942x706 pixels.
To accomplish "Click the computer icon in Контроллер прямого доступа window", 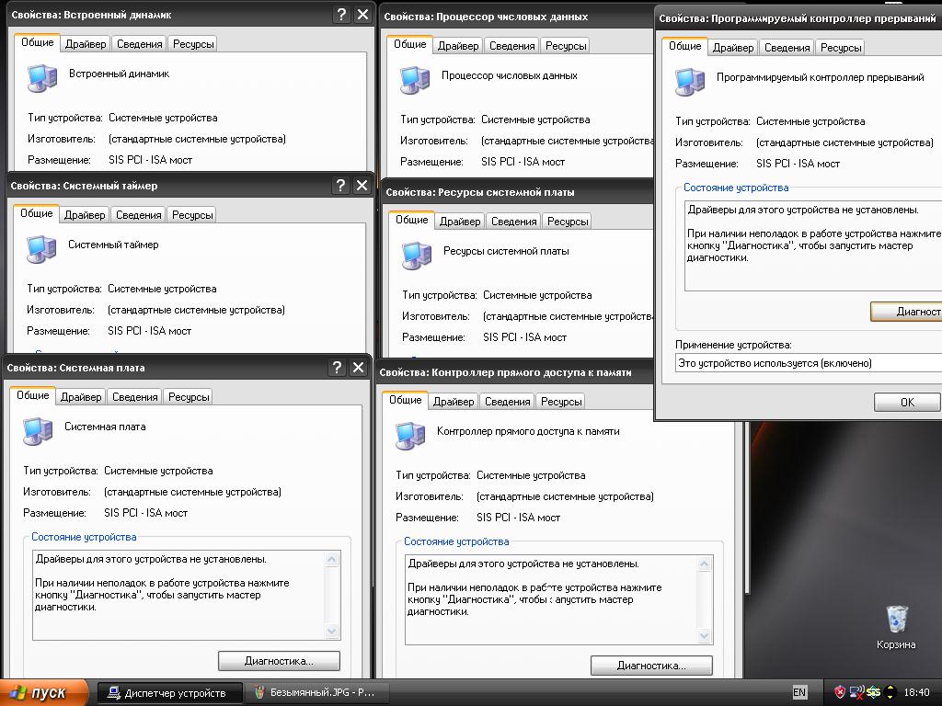I will (x=410, y=435).
